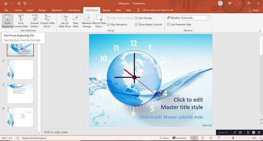Screen dimensions: 263x141
Task: Open Comments from the status bar
Action: click(179, 138)
